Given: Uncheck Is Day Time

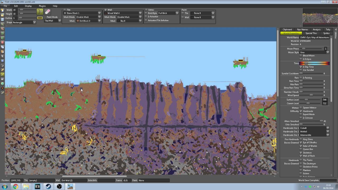Looking at the screenshot, I should tap(301, 67).
